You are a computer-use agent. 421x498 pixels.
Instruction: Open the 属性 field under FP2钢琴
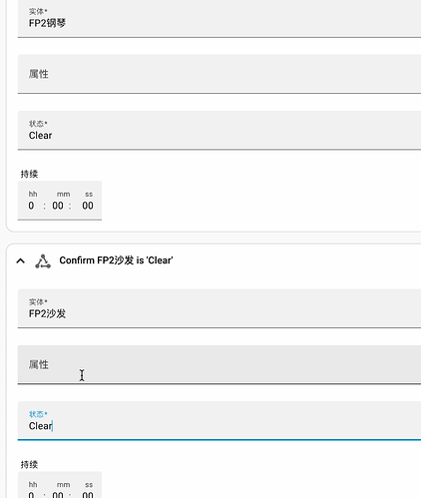[219, 74]
